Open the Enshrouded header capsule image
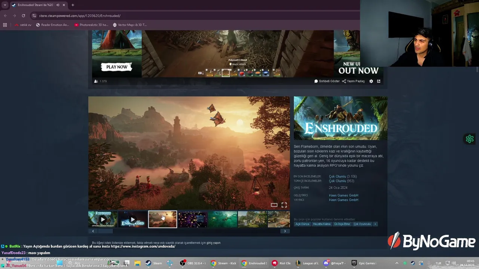The height and width of the screenshot is (269, 479). pos(341,118)
